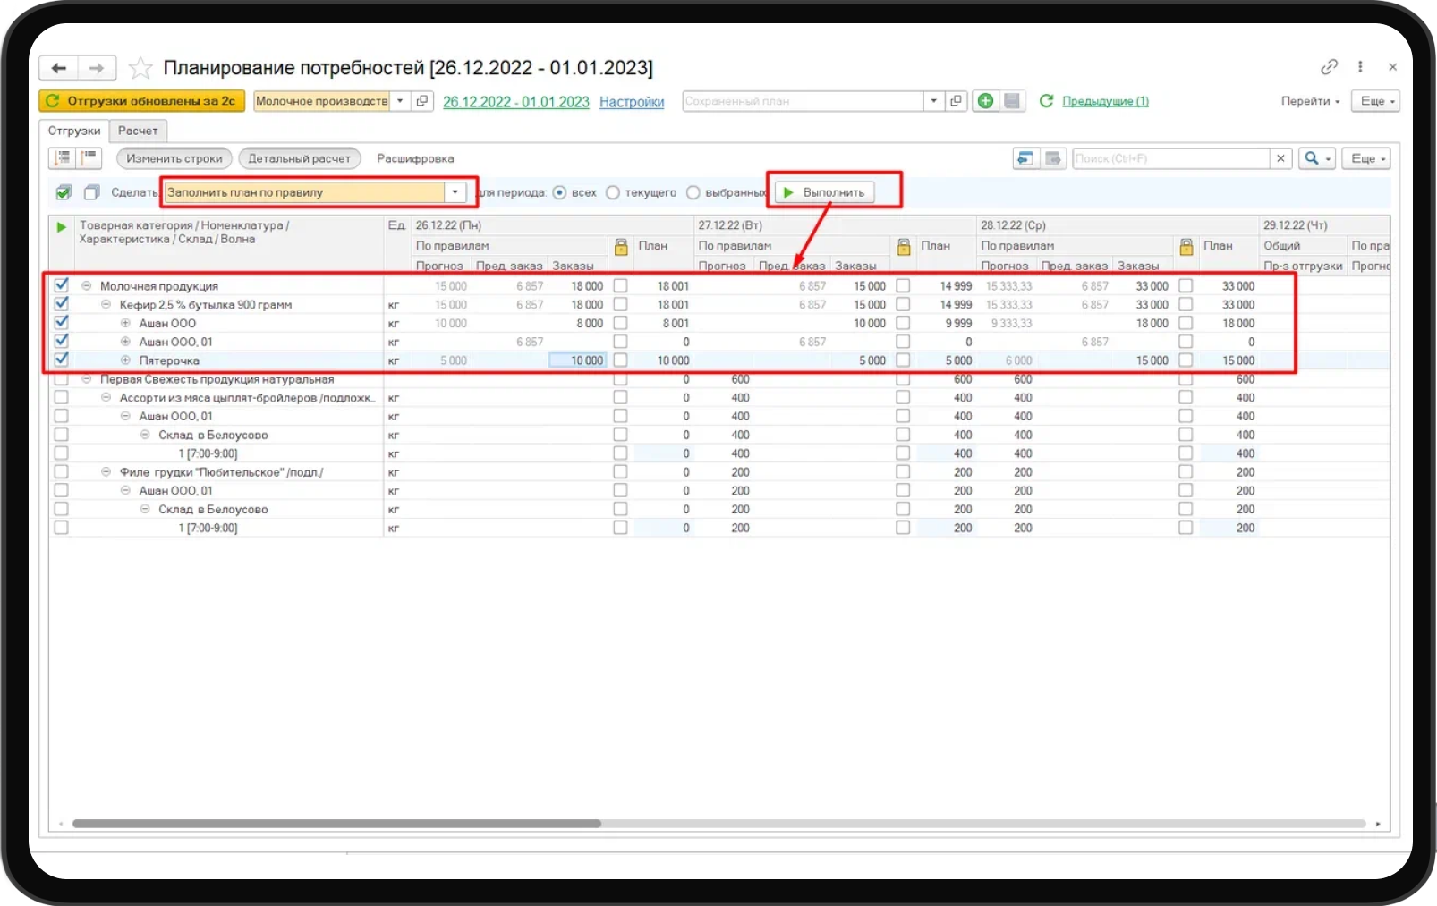The height and width of the screenshot is (906, 1437).
Task: Focus the Сохраненный план input field
Action: point(803,101)
